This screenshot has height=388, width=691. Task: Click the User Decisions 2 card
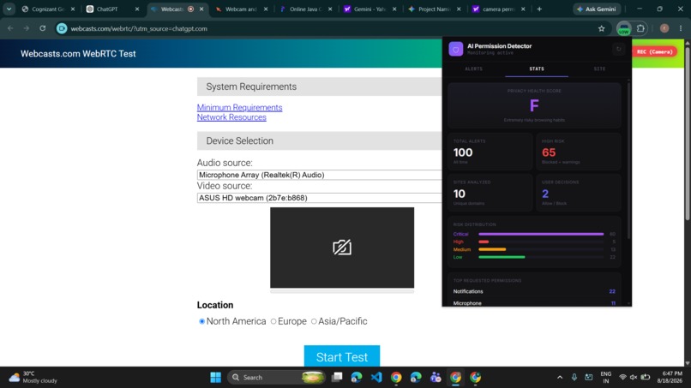click(579, 193)
